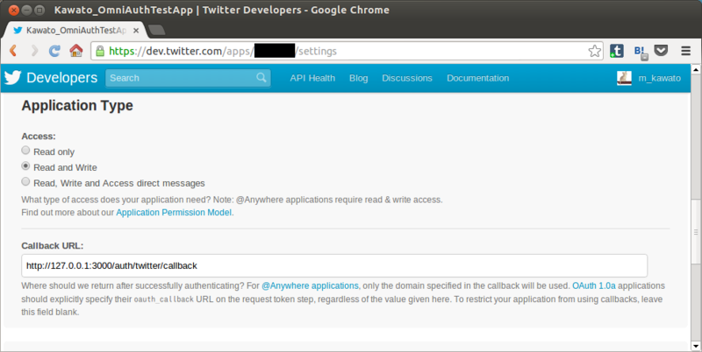Viewport: 702px width, 352px height.
Task: Open the m_kawato account menu
Action: tap(660, 78)
